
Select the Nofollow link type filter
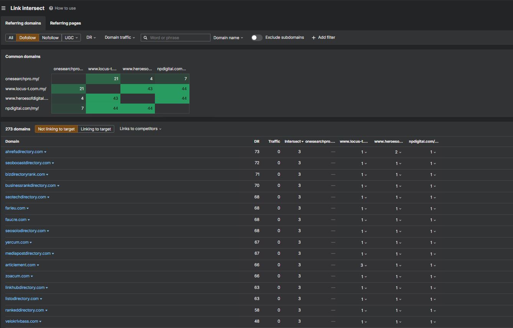coord(50,38)
